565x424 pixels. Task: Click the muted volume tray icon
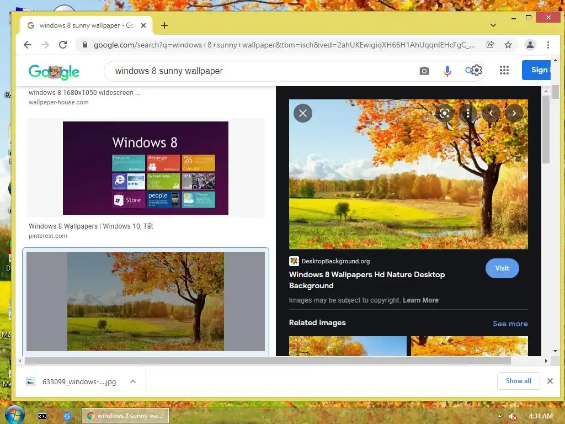513,416
